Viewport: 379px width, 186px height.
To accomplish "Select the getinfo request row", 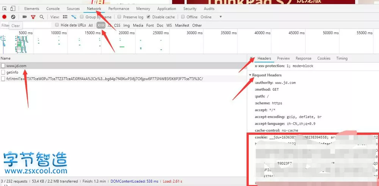I will (12, 72).
